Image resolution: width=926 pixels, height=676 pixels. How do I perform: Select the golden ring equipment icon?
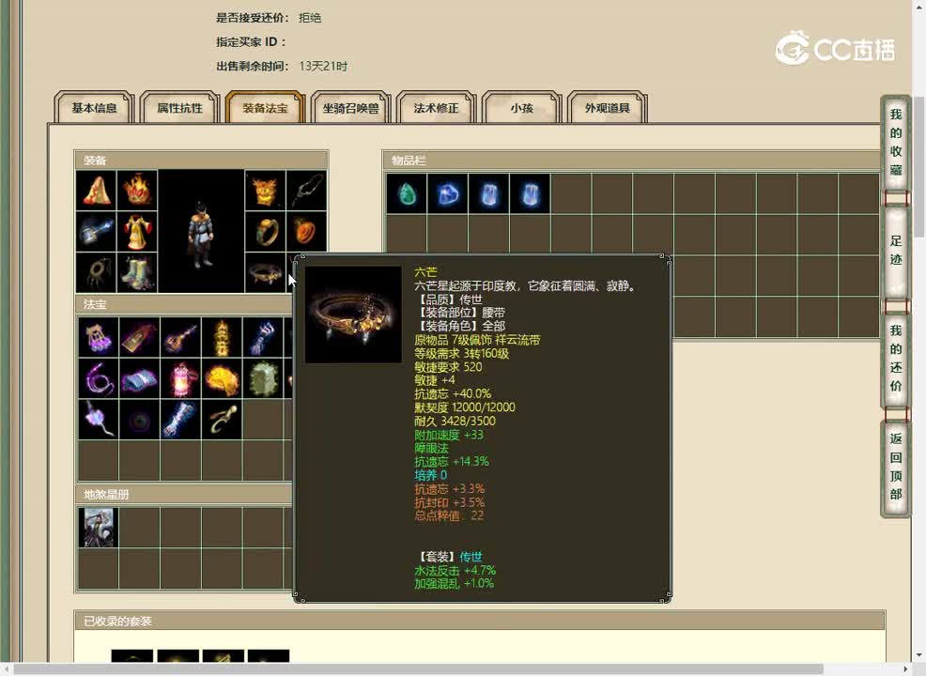[x=267, y=231]
